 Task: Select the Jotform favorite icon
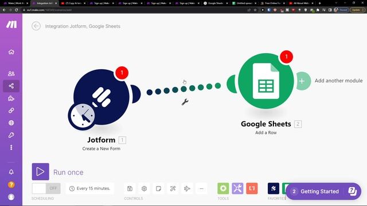(274, 188)
